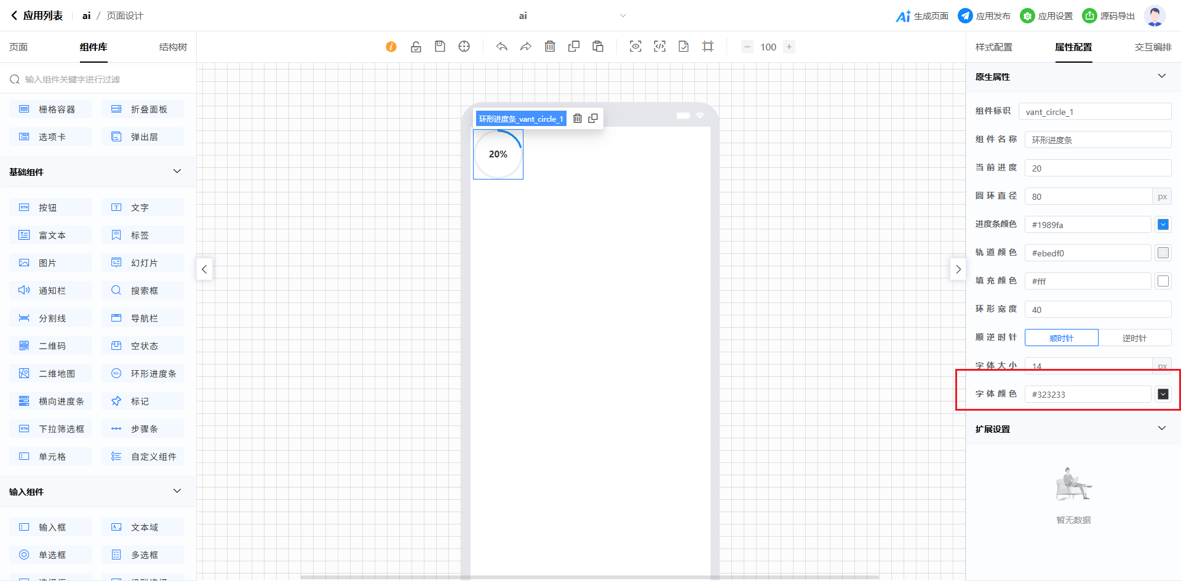Click the save icon in toolbar
Screen dimensions: 1181x581
tap(440, 47)
